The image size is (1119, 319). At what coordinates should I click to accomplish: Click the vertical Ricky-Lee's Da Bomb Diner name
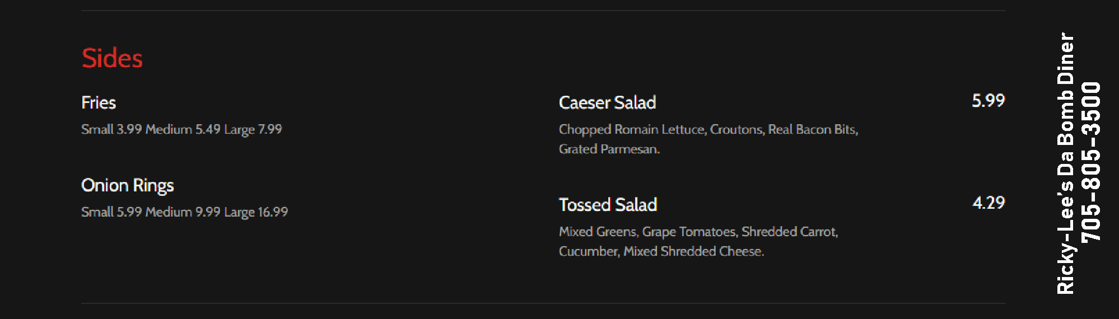[1065, 162]
